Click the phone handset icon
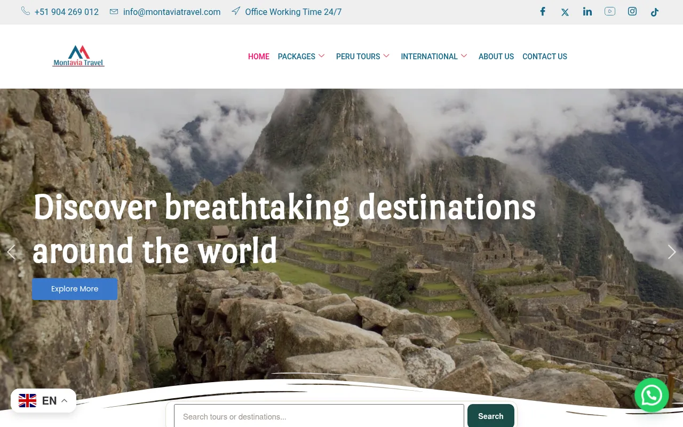Viewport: 683px width, 427px height. (x=26, y=11)
